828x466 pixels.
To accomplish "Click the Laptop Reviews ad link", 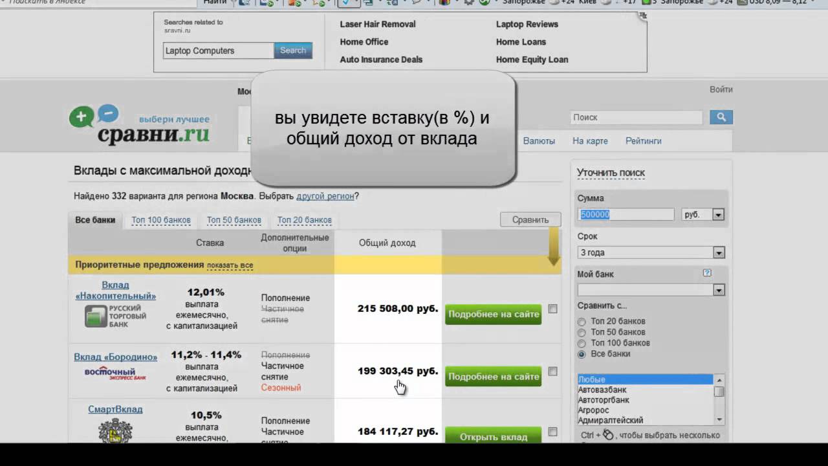I will click(527, 24).
